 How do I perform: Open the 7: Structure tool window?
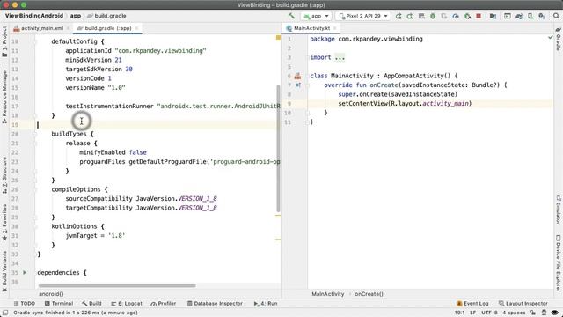4,175
